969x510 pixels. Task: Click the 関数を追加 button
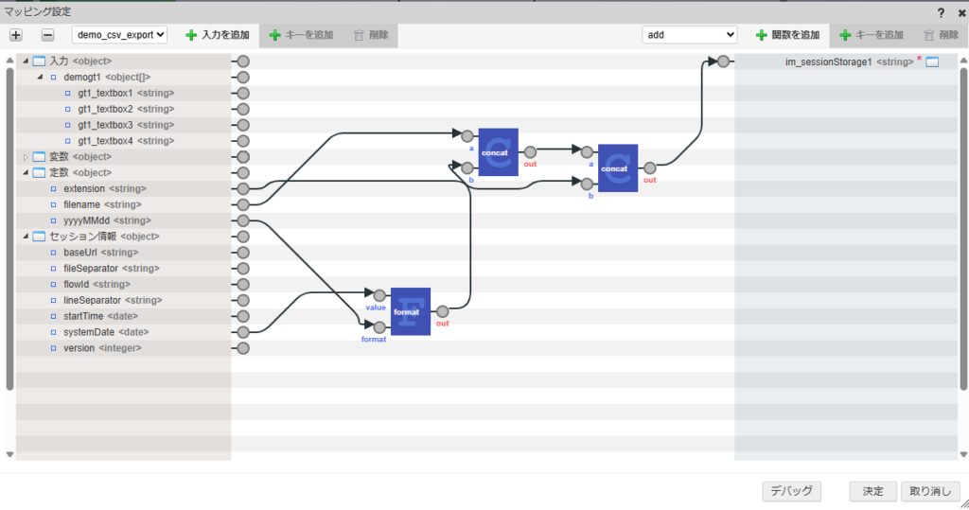(x=787, y=35)
